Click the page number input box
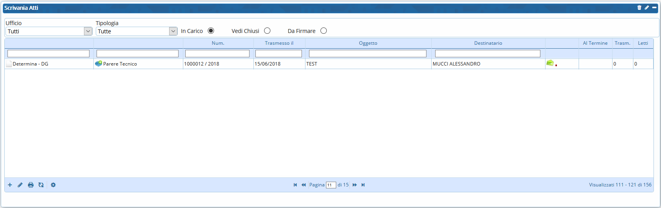The image size is (661, 208). 331,185
